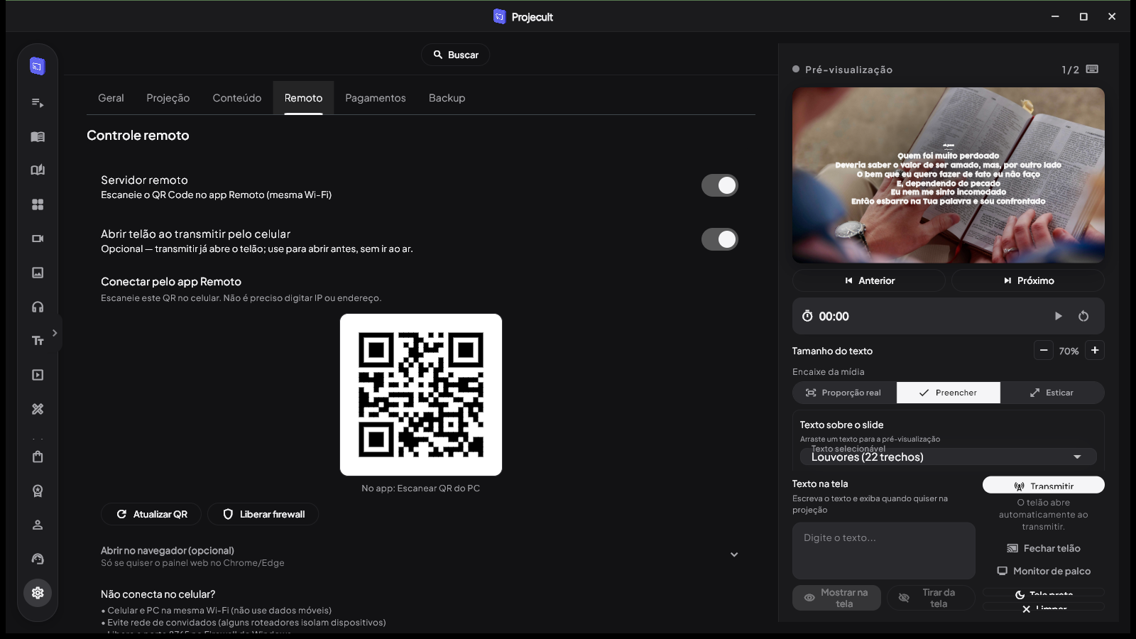Screen dimensions: 1136x639
Task: Open the settings gear sidebar icon
Action: pos(38,593)
